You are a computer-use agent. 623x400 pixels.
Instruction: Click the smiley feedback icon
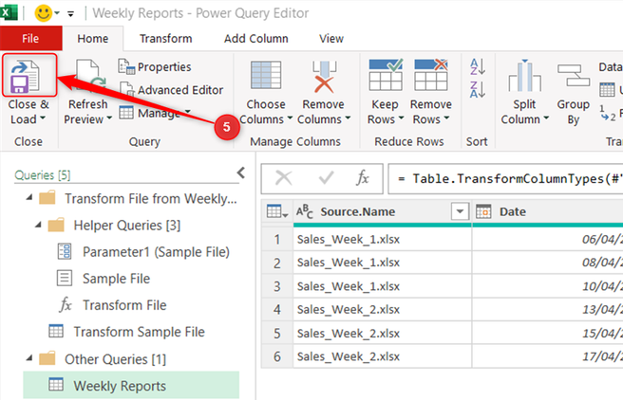44,13
